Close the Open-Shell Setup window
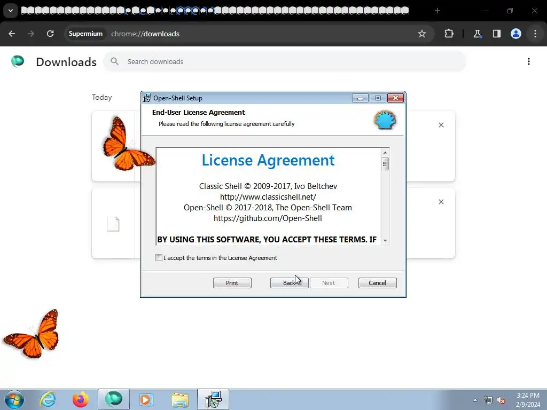 click(x=396, y=98)
